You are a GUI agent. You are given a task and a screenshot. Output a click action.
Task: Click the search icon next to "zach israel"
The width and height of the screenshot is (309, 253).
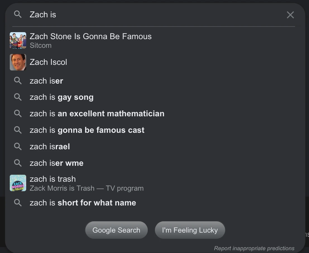[x=18, y=146]
